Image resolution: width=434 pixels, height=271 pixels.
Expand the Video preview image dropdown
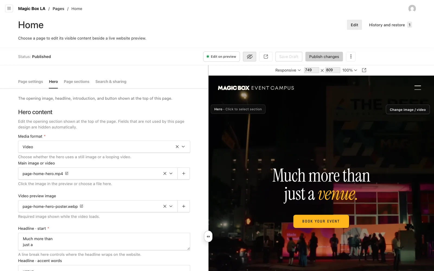click(171, 206)
